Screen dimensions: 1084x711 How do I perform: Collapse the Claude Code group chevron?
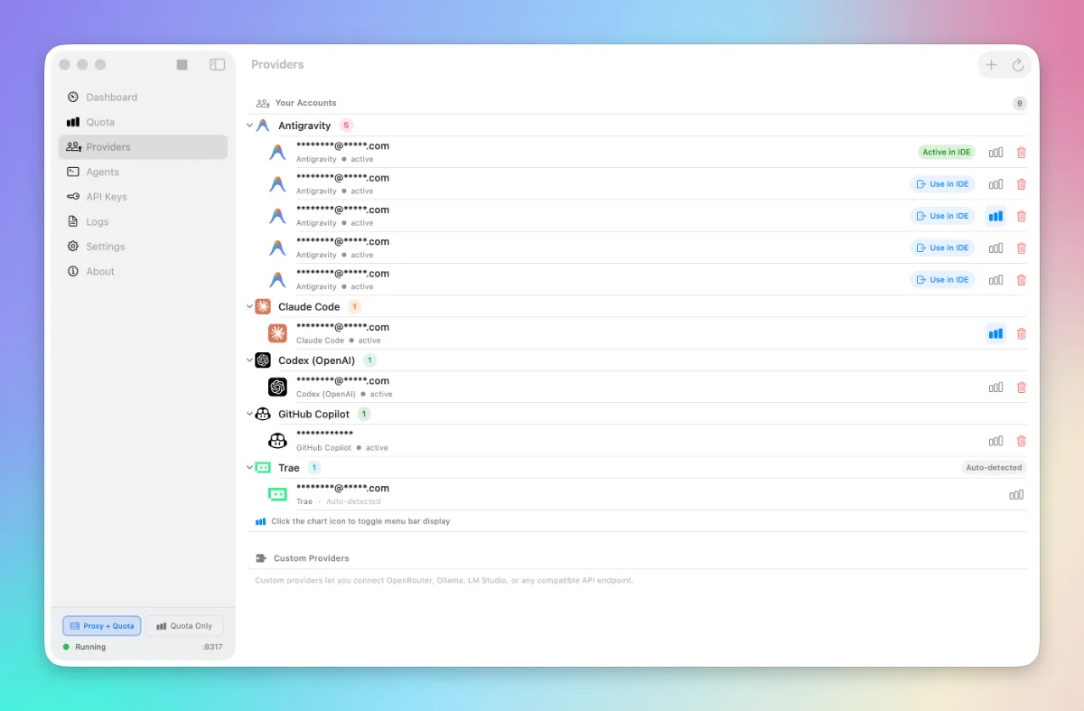pos(250,307)
